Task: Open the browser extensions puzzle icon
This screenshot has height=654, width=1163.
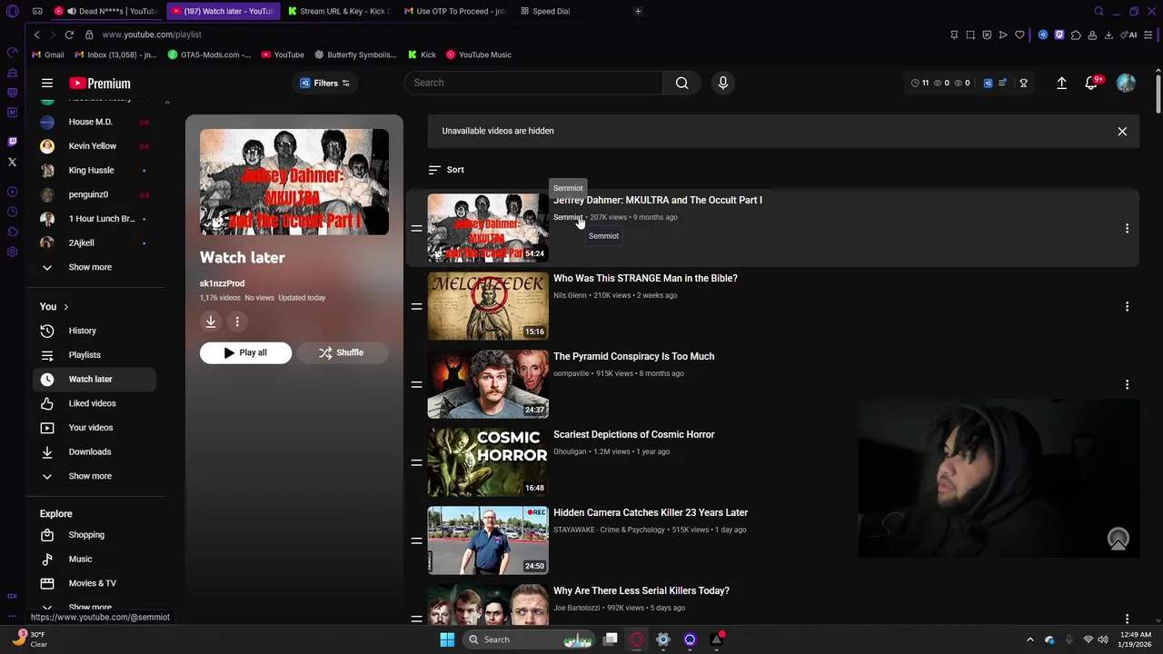Action: click(x=1076, y=35)
